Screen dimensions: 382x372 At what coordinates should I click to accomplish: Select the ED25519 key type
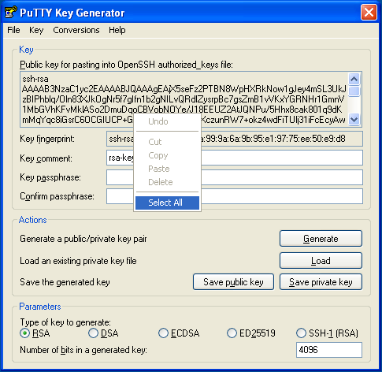(x=251, y=333)
